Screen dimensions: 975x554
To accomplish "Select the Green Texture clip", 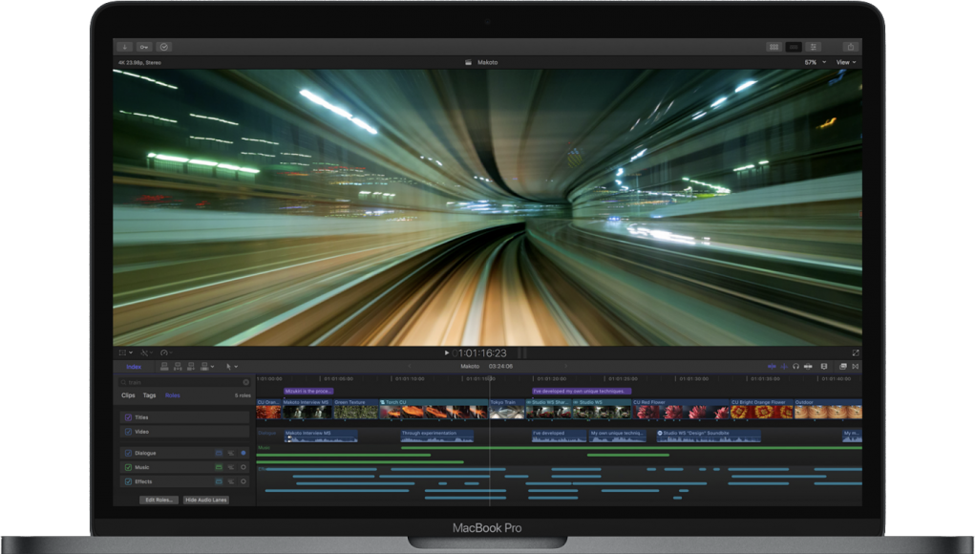I will [x=355, y=409].
